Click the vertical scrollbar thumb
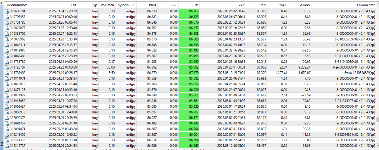This screenshot has width=379, height=150. click(378, 120)
